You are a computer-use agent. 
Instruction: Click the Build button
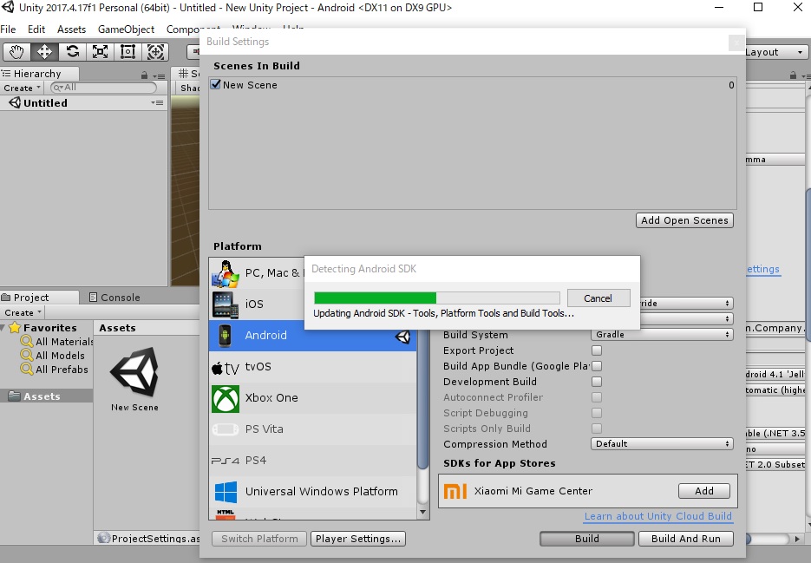[587, 539]
